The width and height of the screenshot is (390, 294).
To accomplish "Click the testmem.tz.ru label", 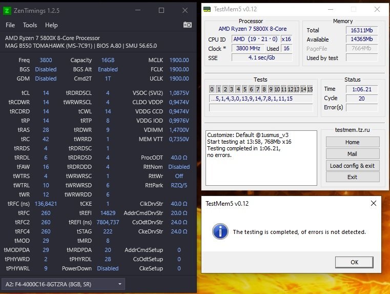I will [x=352, y=130].
